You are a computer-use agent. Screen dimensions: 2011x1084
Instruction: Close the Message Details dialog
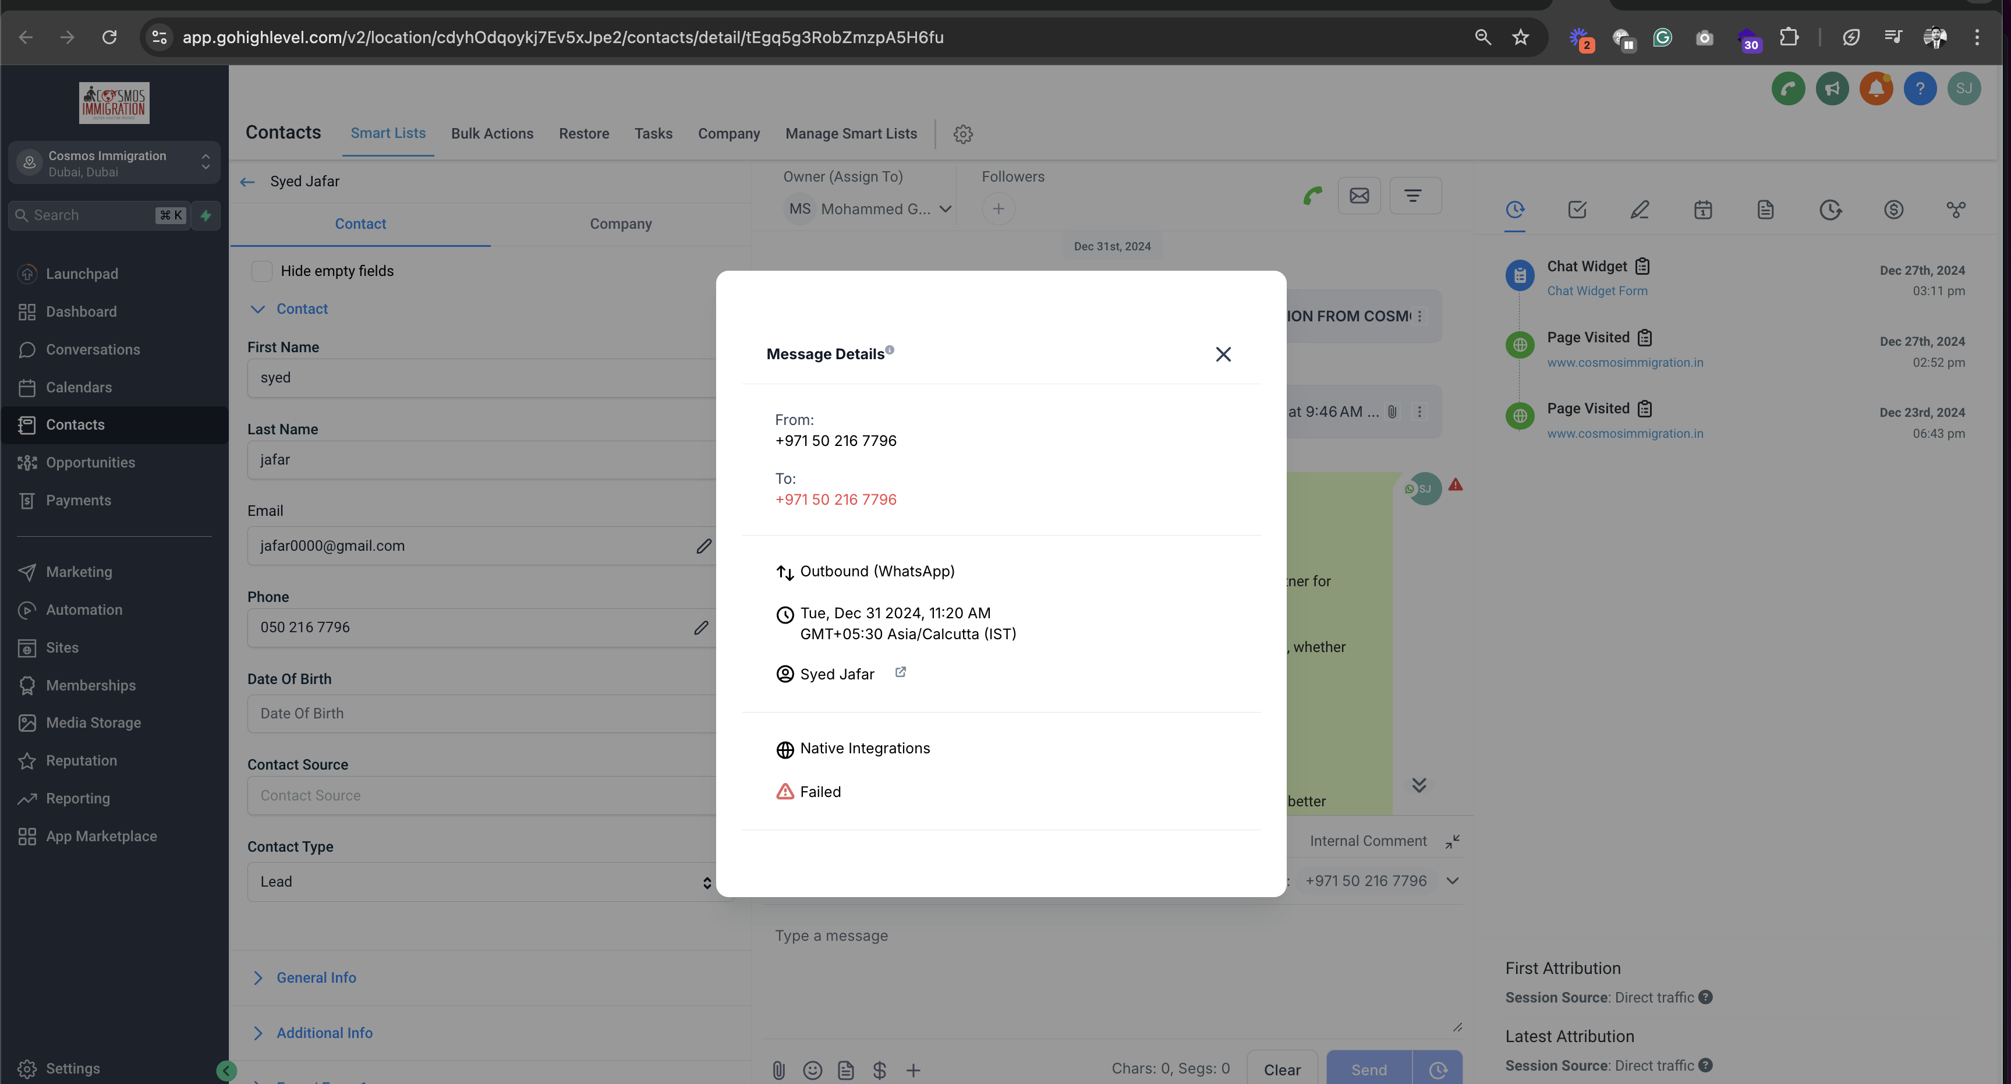pyautogui.click(x=1223, y=355)
